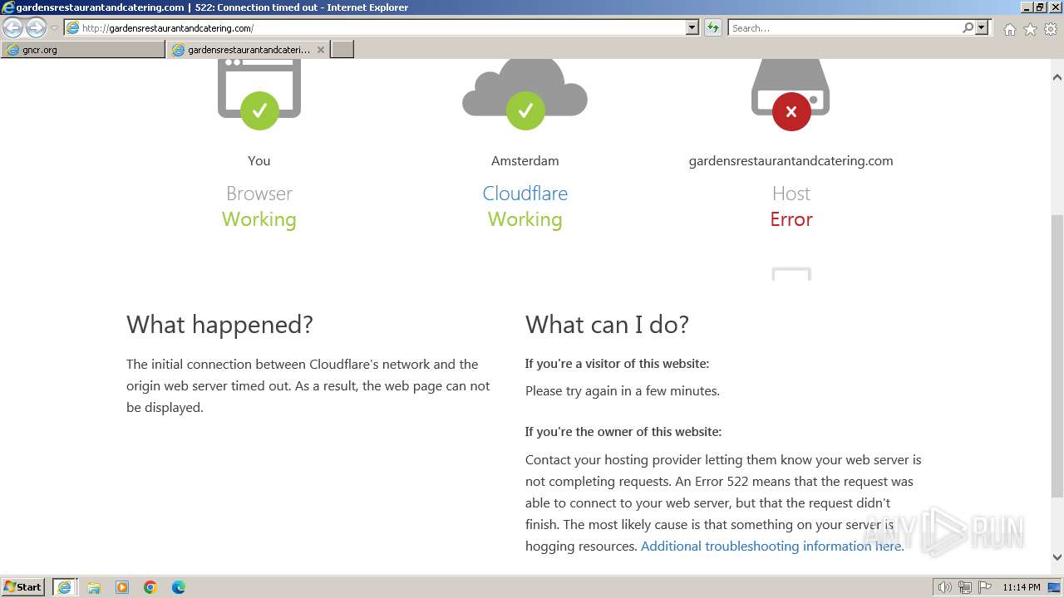
Task: Launch Google Chrome from the taskbar
Action: (x=150, y=587)
